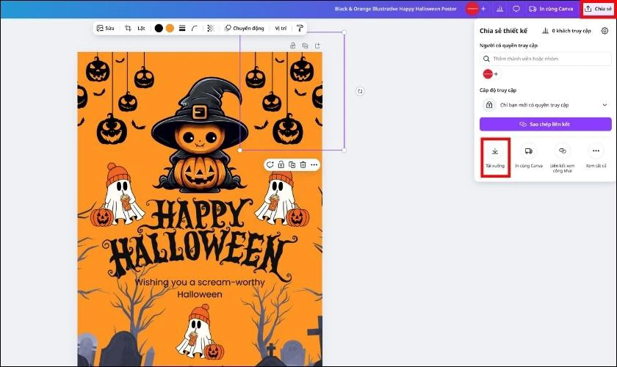Click Xem tất cả three-dots option

[x=596, y=156]
